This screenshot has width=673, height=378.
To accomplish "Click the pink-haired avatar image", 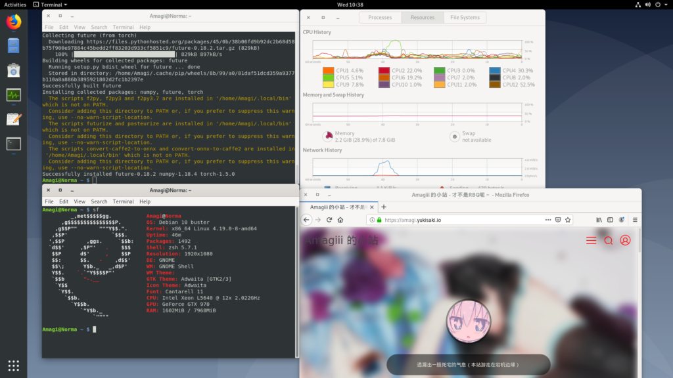I will (468, 322).
